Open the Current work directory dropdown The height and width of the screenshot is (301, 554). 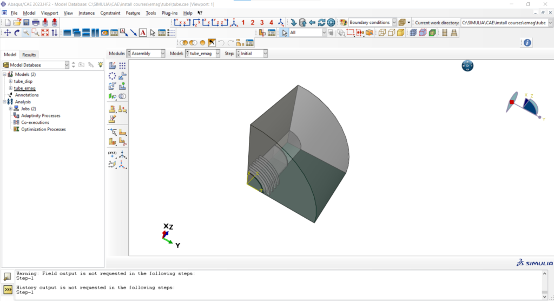click(x=550, y=23)
